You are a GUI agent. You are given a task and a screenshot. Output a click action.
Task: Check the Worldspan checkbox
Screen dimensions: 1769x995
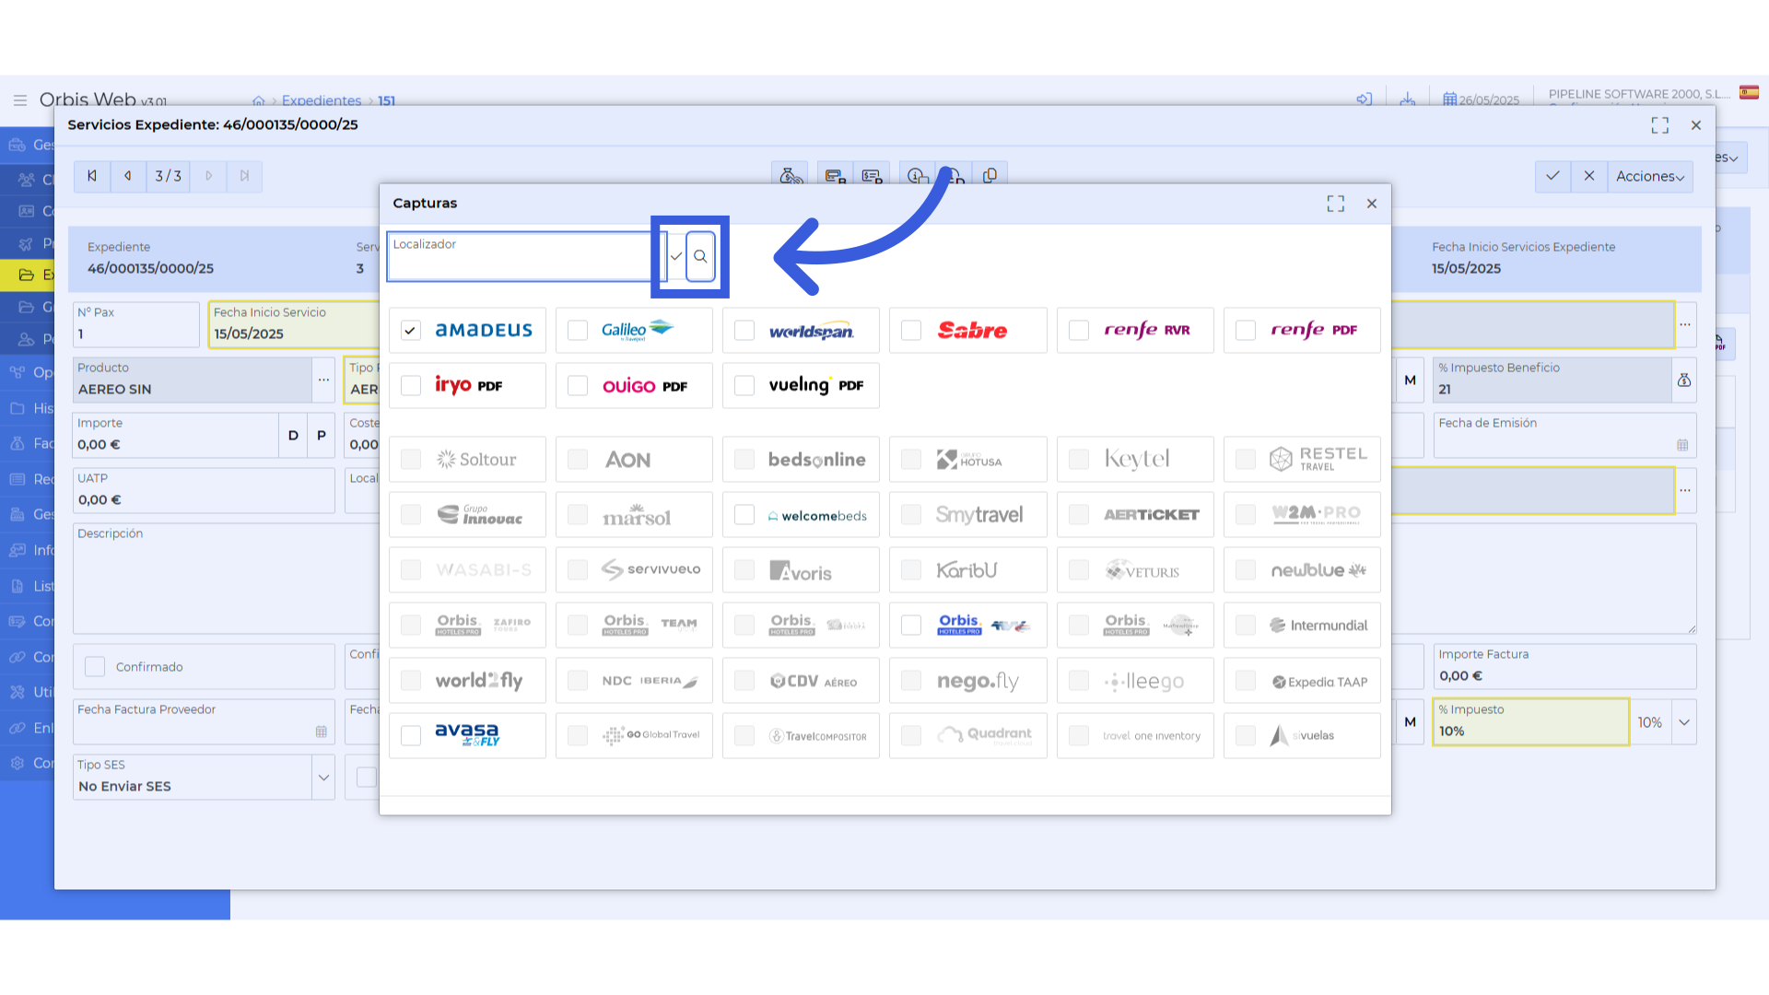pos(744,330)
